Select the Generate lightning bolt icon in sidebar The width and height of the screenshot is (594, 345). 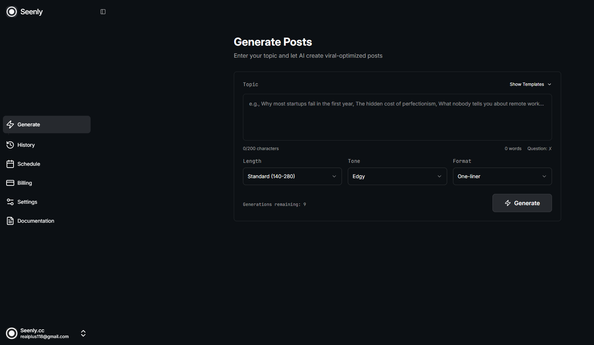coord(10,124)
